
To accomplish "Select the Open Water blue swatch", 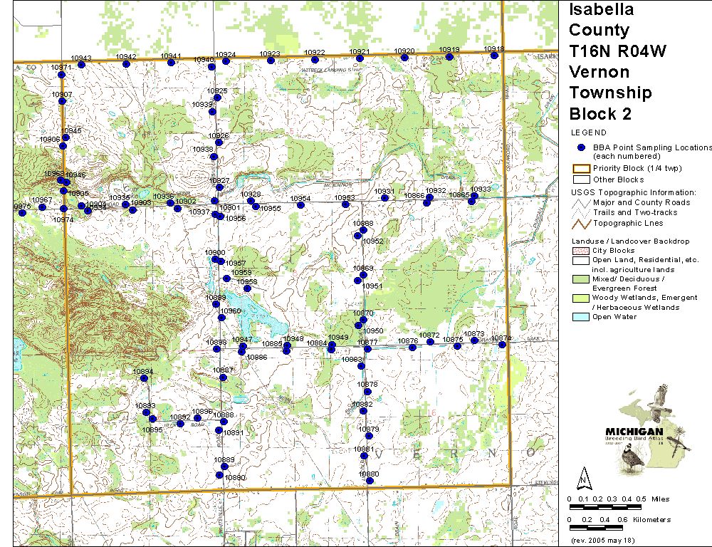I will 581,317.
